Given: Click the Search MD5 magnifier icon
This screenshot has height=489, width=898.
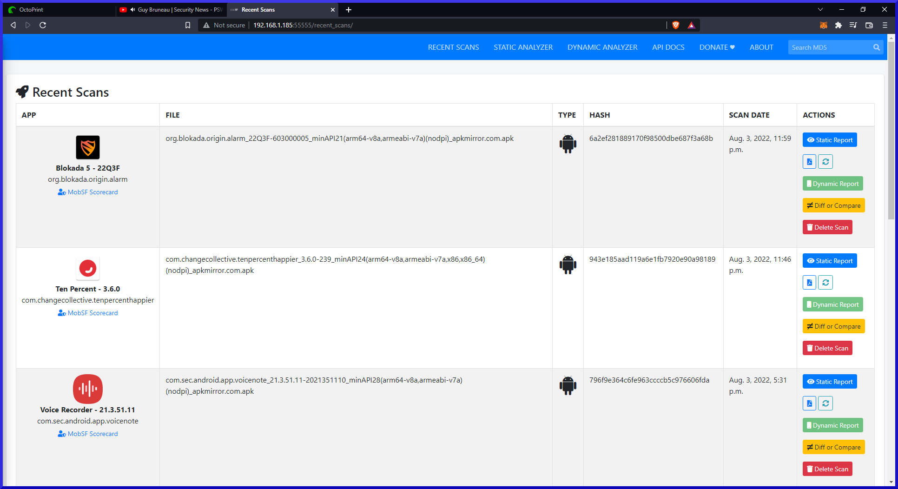Looking at the screenshot, I should (876, 47).
